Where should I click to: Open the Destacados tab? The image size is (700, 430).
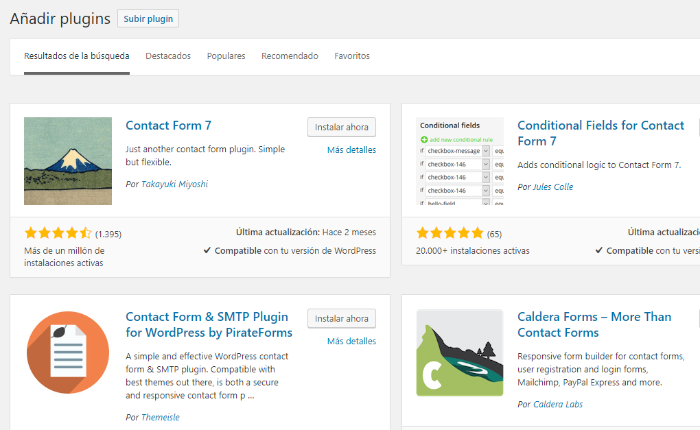[168, 56]
